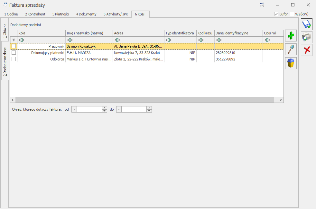Viewport: 316px width, 209px height.
Task: Switch to the 2 Kontrahent tab
Action: (x=35, y=14)
